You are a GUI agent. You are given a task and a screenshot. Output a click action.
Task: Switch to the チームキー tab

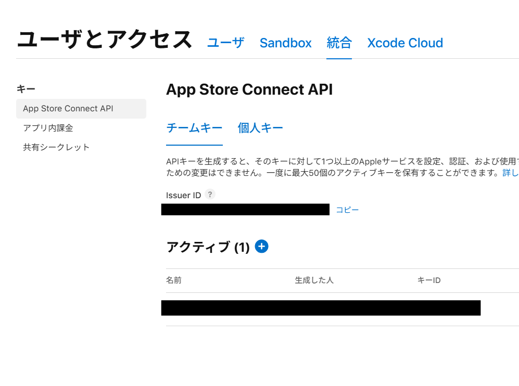(194, 128)
